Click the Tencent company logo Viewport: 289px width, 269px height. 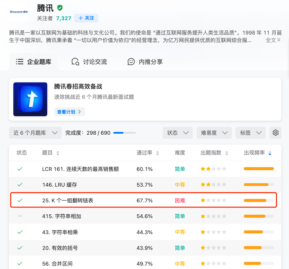(18, 12)
